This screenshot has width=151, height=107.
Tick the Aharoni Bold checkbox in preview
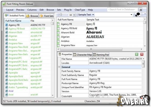[59, 33]
